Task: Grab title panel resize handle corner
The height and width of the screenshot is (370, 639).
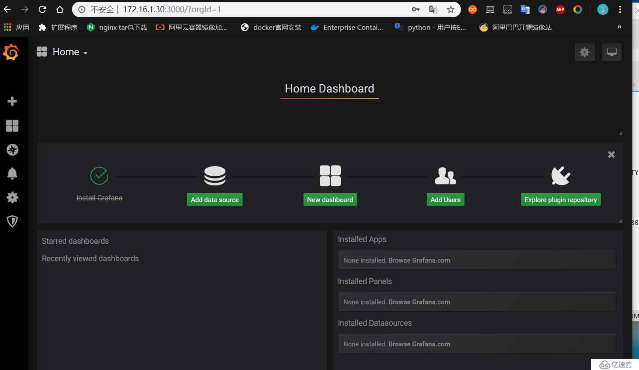Action: pyautogui.click(x=620, y=133)
